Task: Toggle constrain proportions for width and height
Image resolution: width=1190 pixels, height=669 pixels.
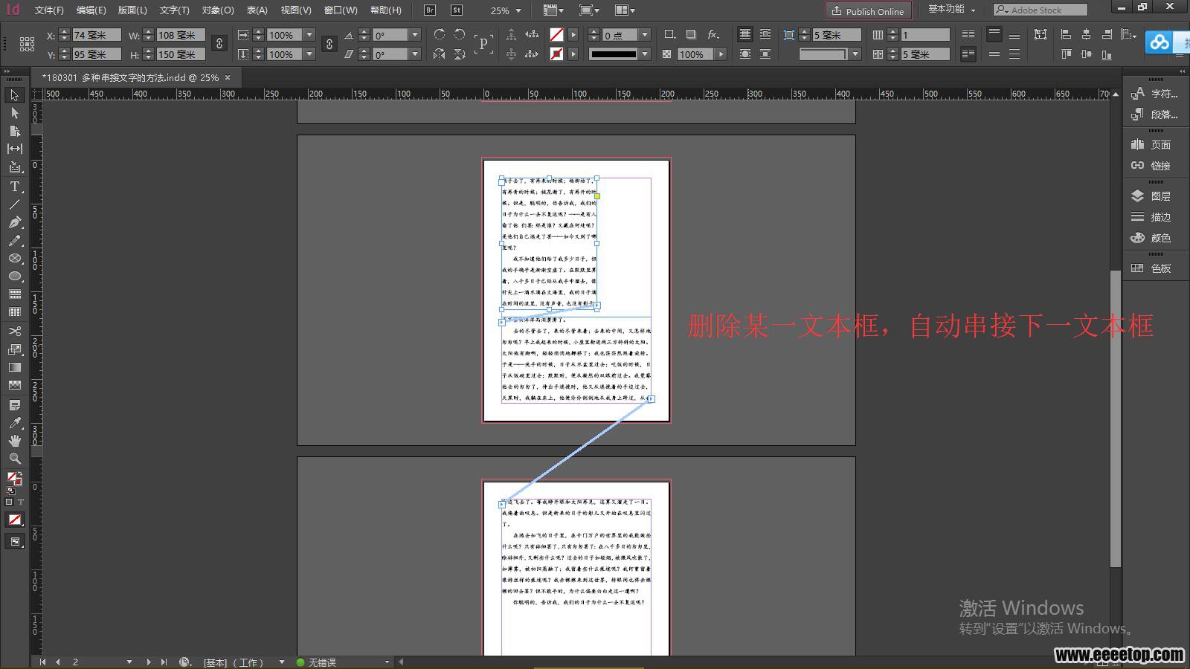Action: [x=219, y=44]
